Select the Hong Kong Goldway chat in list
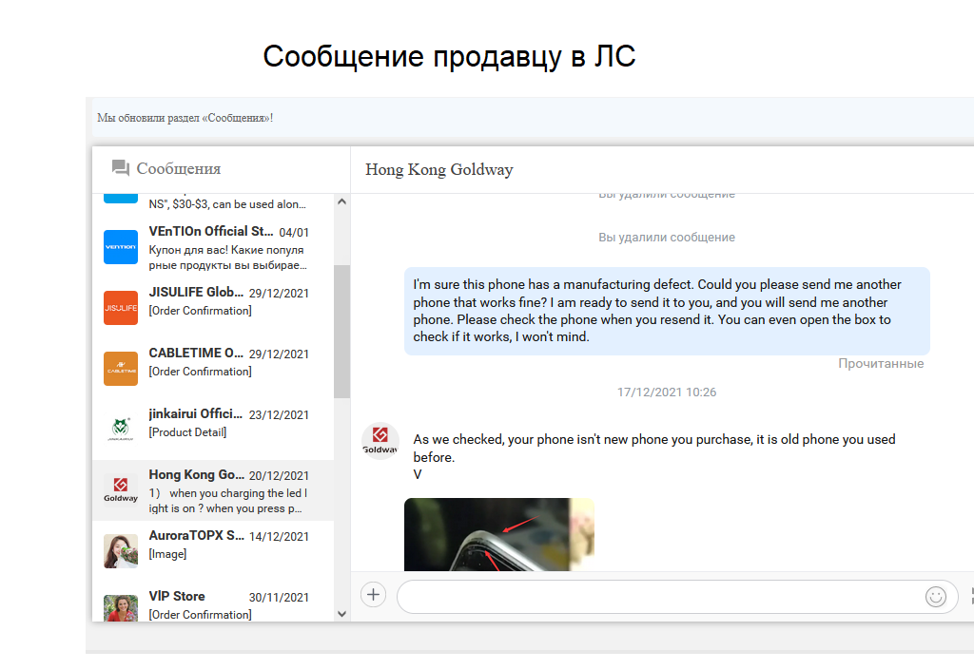The width and height of the screenshot is (974, 670). coord(213,490)
